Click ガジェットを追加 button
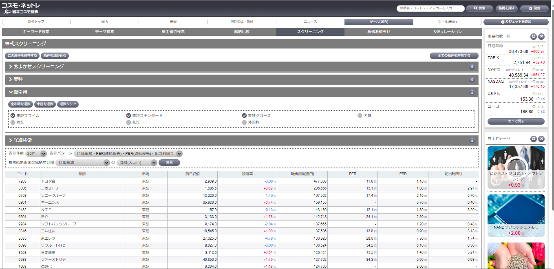The image size is (554, 269). [516, 22]
